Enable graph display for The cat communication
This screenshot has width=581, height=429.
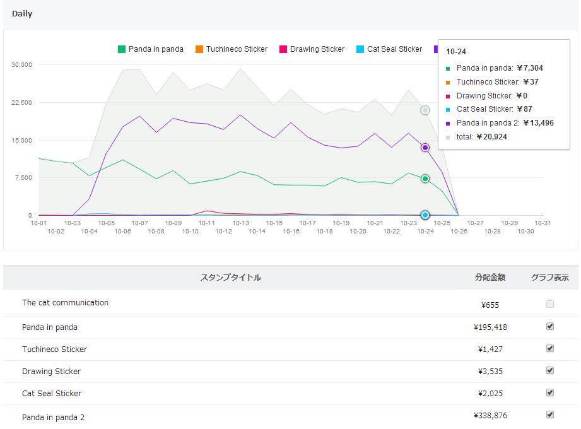tap(550, 304)
